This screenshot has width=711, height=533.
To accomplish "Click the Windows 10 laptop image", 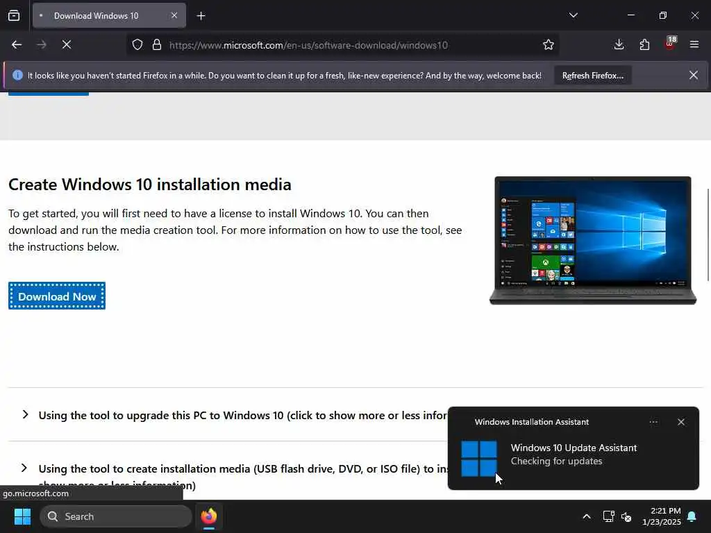I will (593, 240).
